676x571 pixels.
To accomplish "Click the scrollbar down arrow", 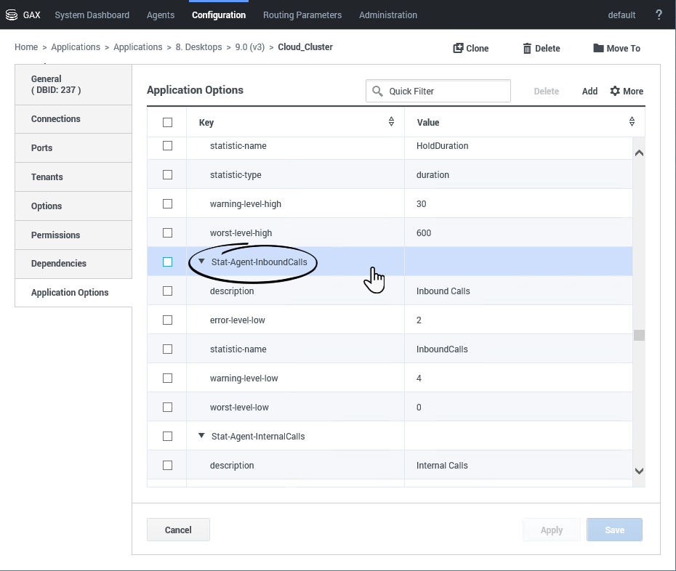I will (x=639, y=471).
